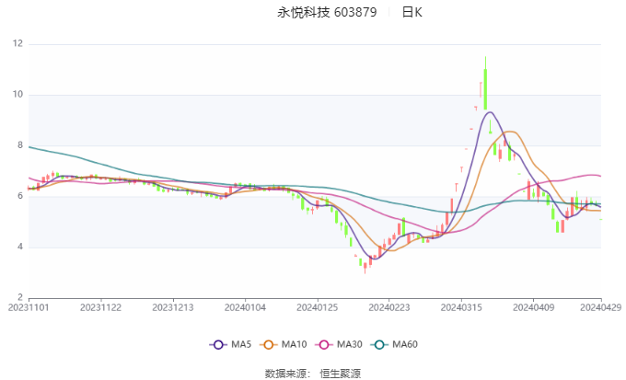Toggle the MA30 legend series

(x=339, y=344)
